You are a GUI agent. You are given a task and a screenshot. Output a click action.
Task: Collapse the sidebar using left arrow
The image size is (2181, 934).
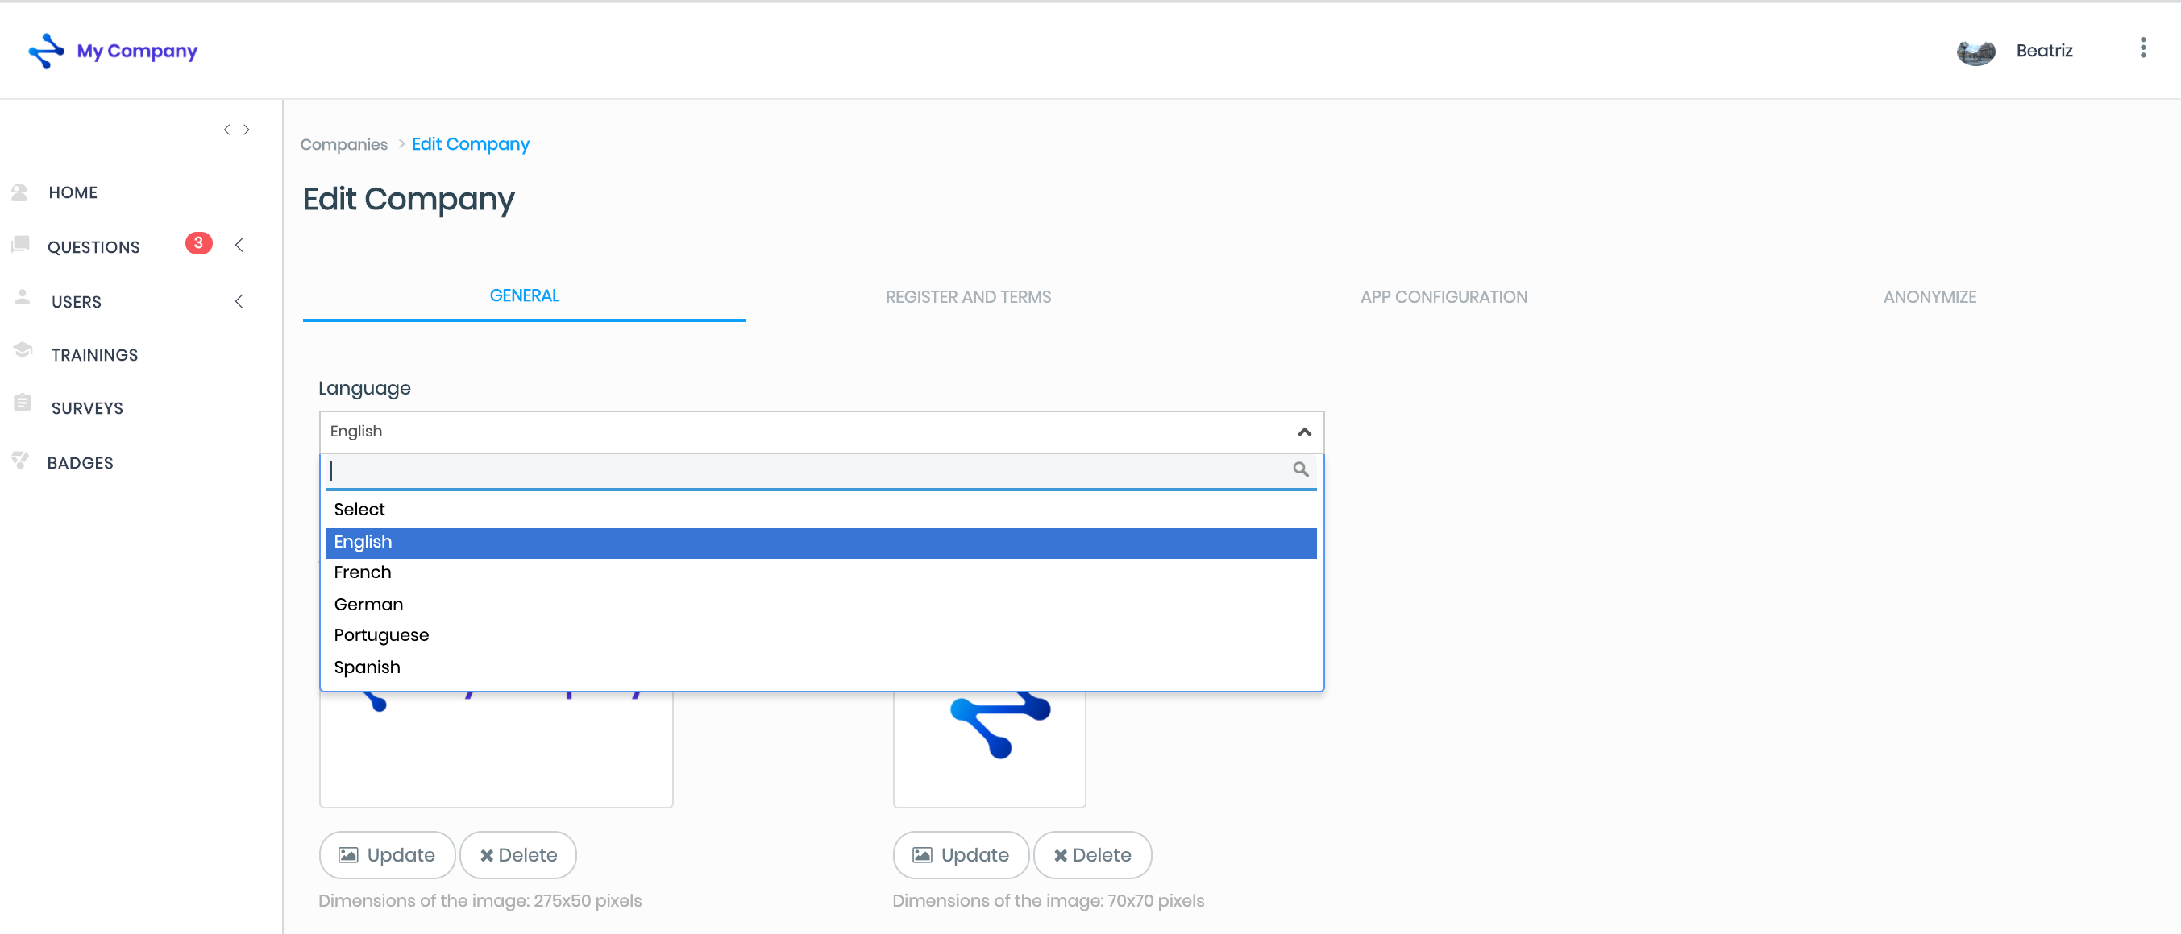point(226,130)
